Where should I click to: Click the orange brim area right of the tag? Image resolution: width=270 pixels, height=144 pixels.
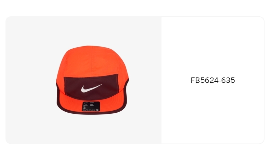coord(112,104)
